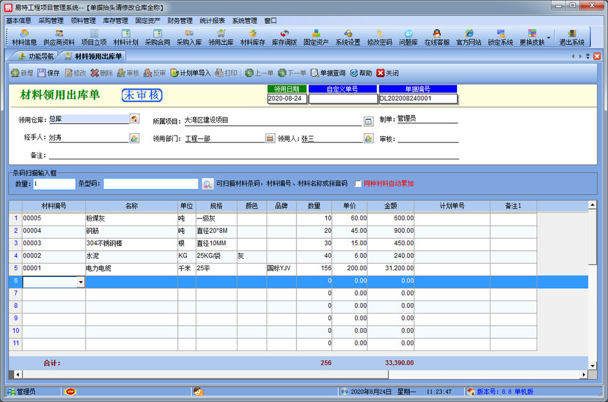Click the 条型码 input field
The width and height of the screenshot is (608, 402).
point(150,184)
